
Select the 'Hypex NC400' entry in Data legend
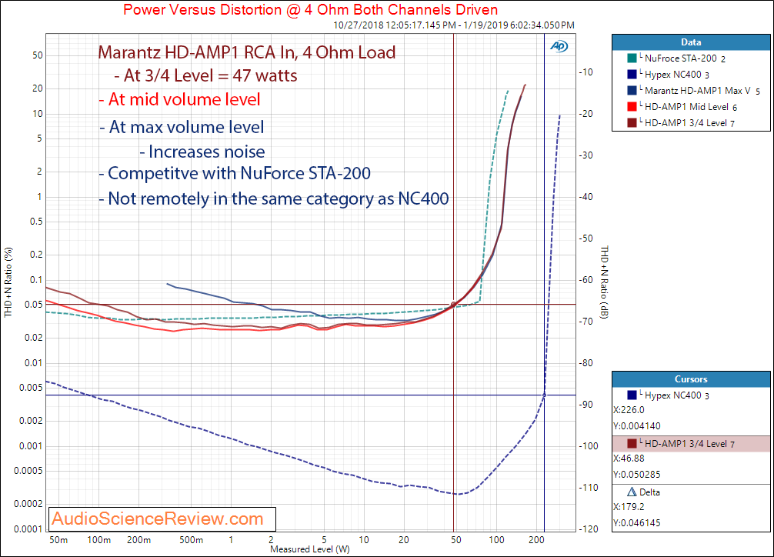pyautogui.click(x=677, y=75)
